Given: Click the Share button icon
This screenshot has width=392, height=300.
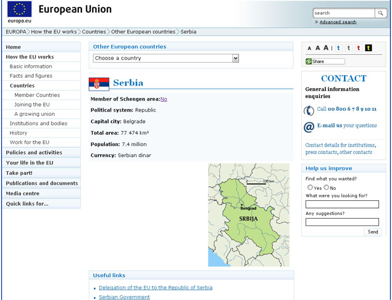Looking at the screenshot, I should click(309, 62).
